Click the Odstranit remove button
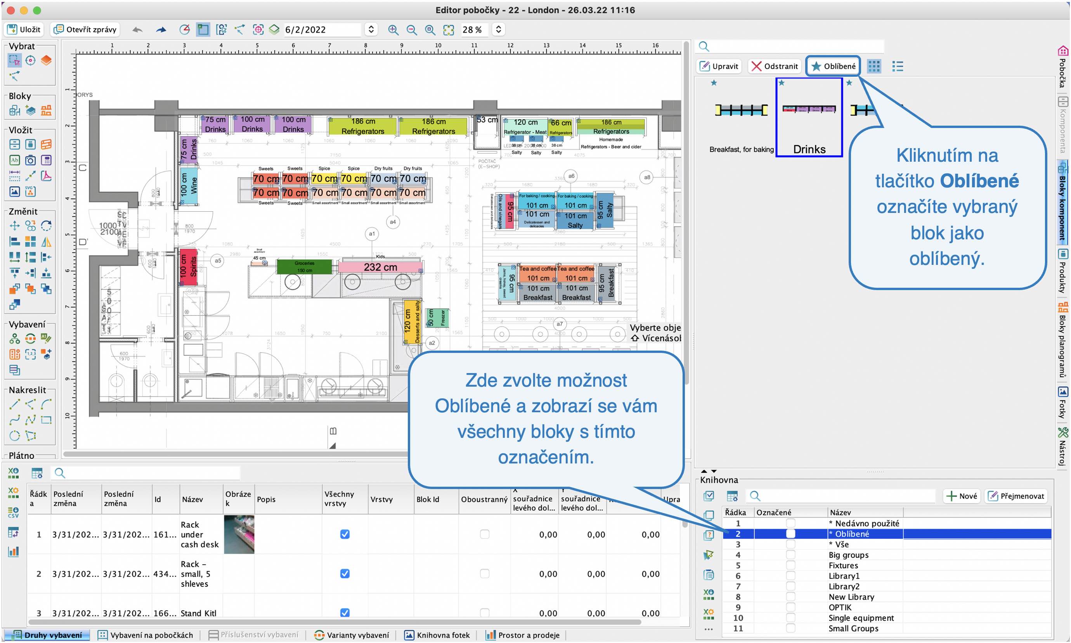 pos(775,66)
